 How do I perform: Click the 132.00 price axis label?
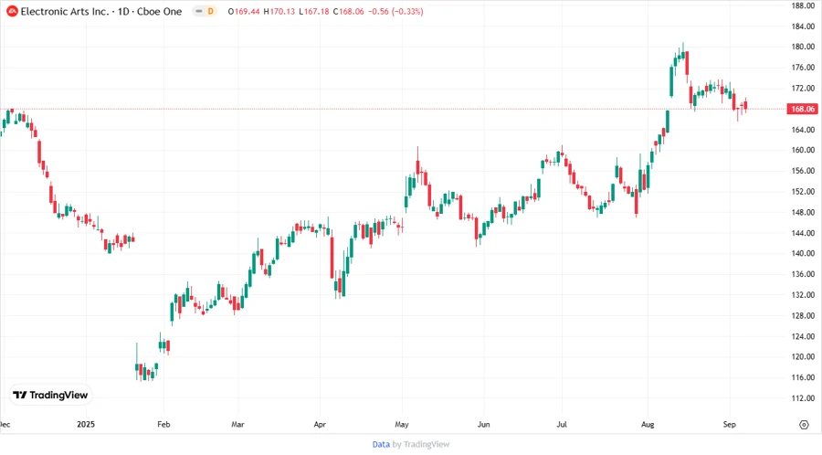[803, 294]
